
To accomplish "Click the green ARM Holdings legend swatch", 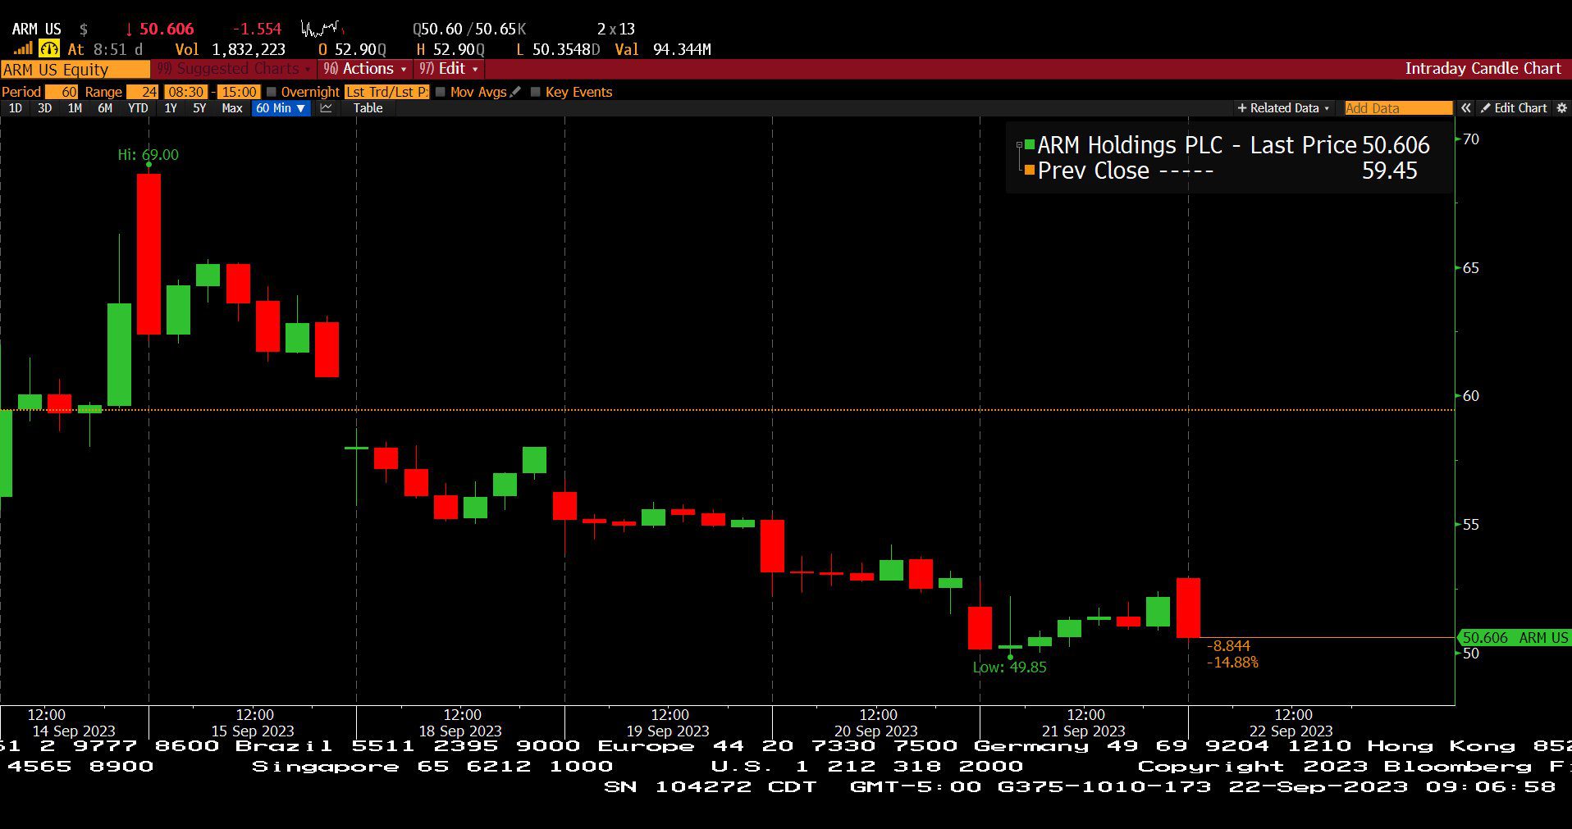I will click(1029, 145).
